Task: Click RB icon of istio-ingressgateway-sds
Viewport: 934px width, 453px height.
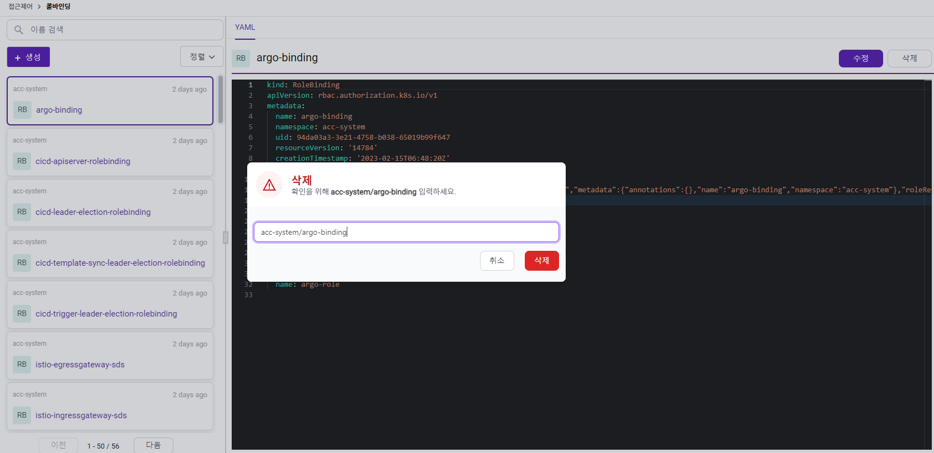Action: click(22, 415)
